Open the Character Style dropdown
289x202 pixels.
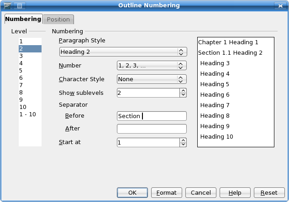[181, 79]
